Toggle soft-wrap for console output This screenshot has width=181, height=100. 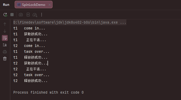(x=5, y=38)
